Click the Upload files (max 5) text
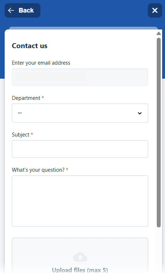This screenshot has height=273, width=165. click(80, 270)
